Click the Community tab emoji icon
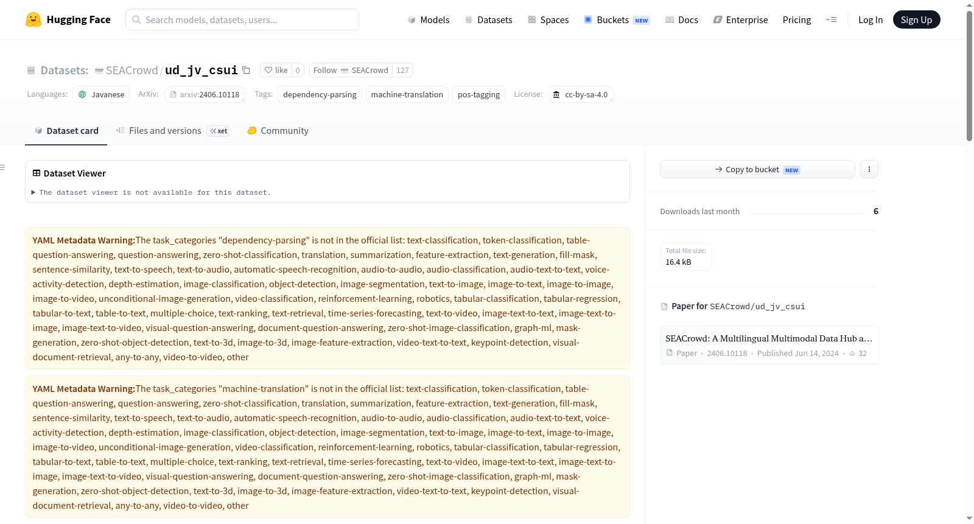Image resolution: width=974 pixels, height=524 pixels. click(252, 130)
